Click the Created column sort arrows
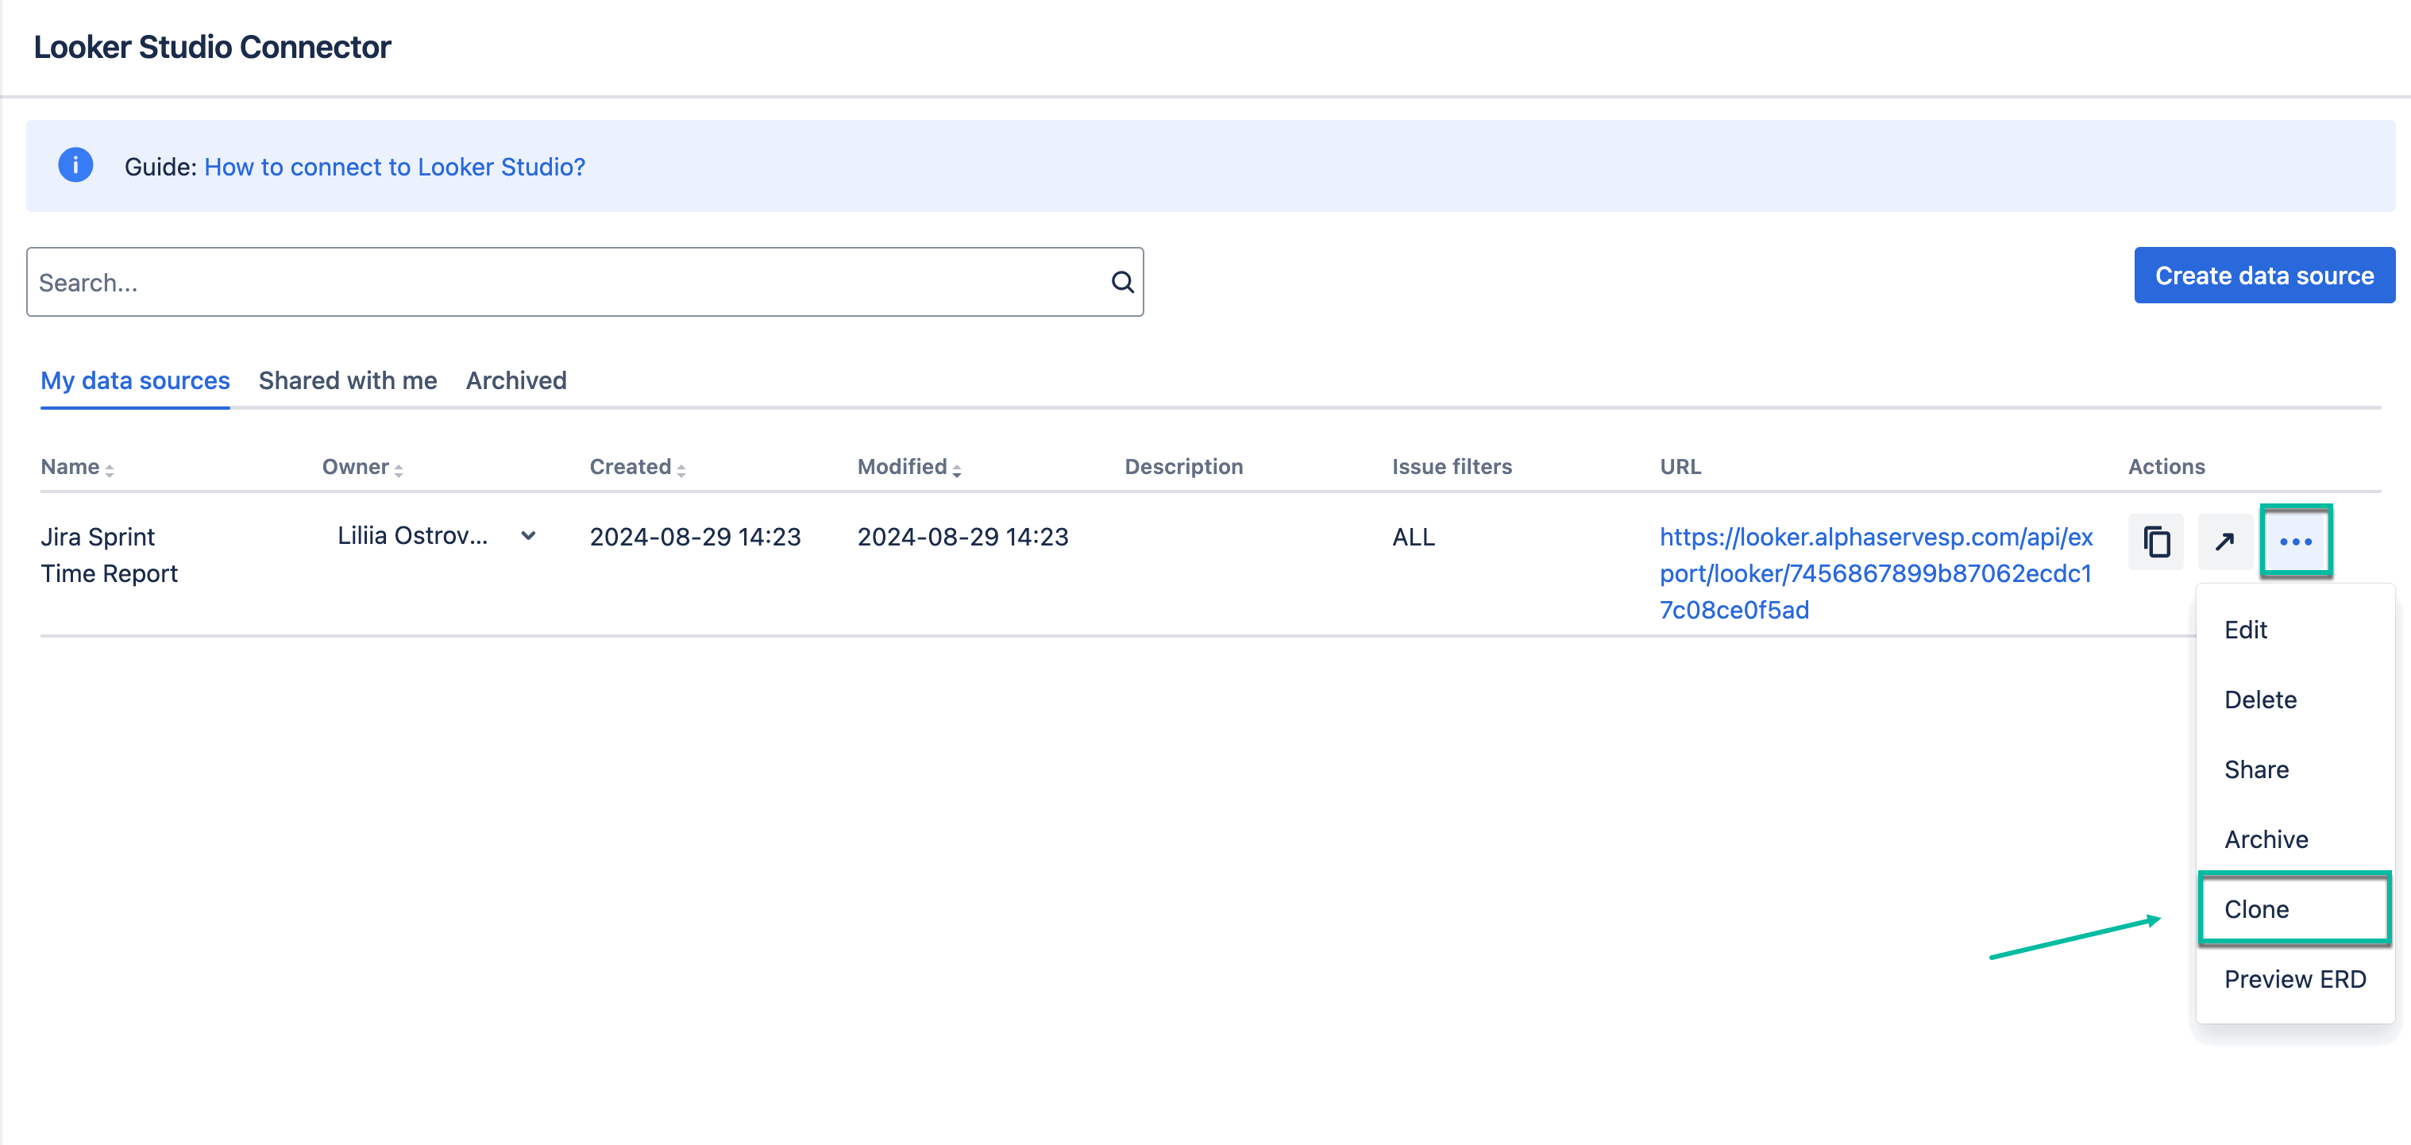This screenshot has width=2411, height=1145. pyautogui.click(x=681, y=468)
